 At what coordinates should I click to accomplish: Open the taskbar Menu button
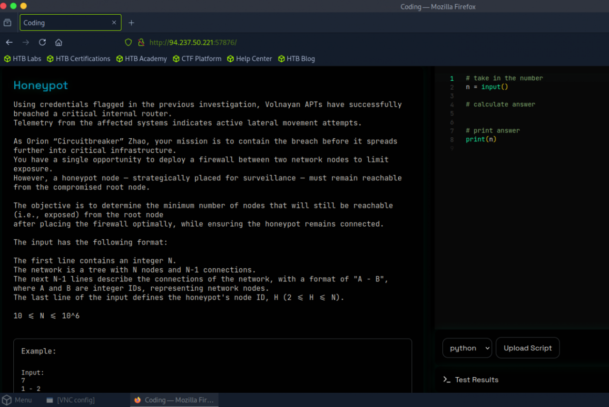pyautogui.click(x=17, y=400)
